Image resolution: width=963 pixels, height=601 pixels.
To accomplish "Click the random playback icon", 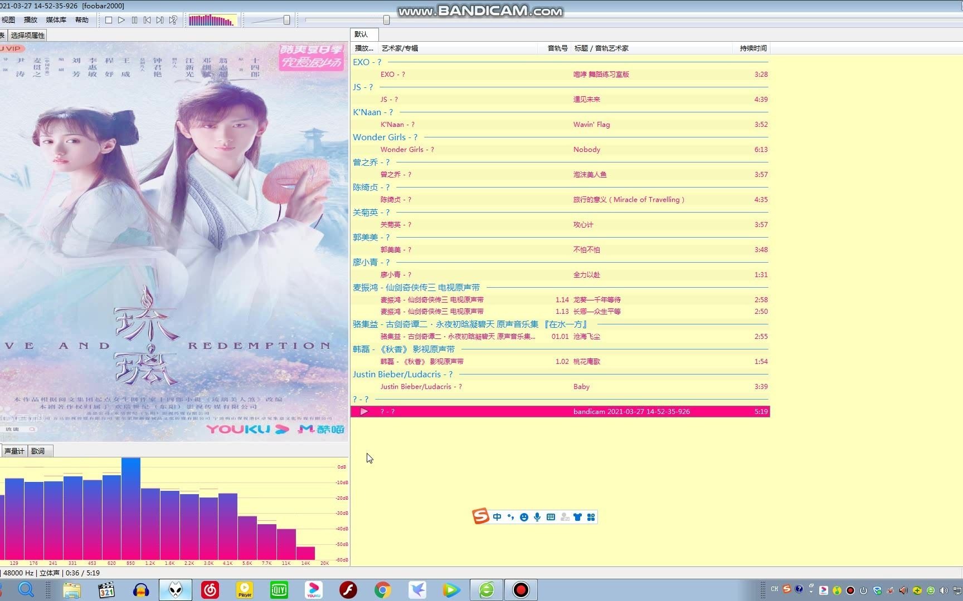I will pyautogui.click(x=173, y=20).
